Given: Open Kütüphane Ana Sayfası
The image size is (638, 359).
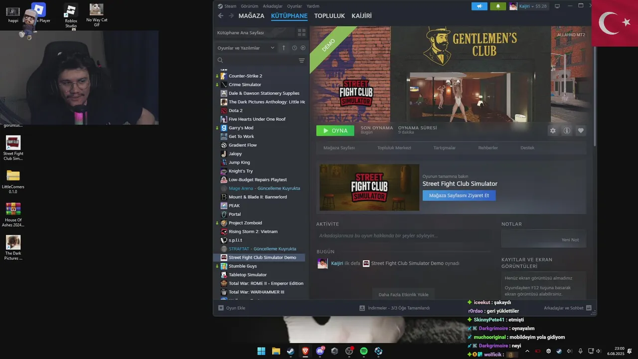Looking at the screenshot, I should (241, 32).
